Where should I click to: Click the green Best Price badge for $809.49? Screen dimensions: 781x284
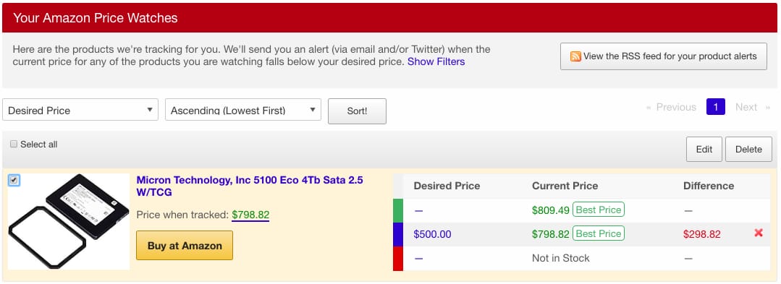tap(598, 210)
